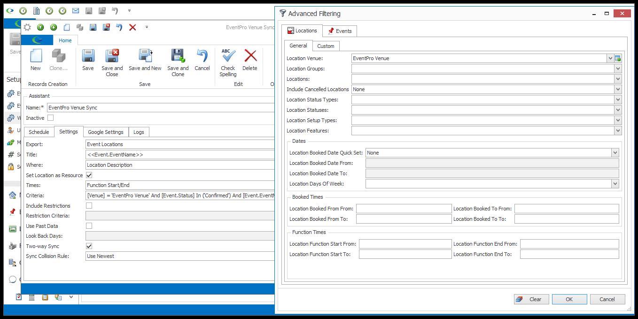Click the calculator icon in bottom navigation strip

32,297
